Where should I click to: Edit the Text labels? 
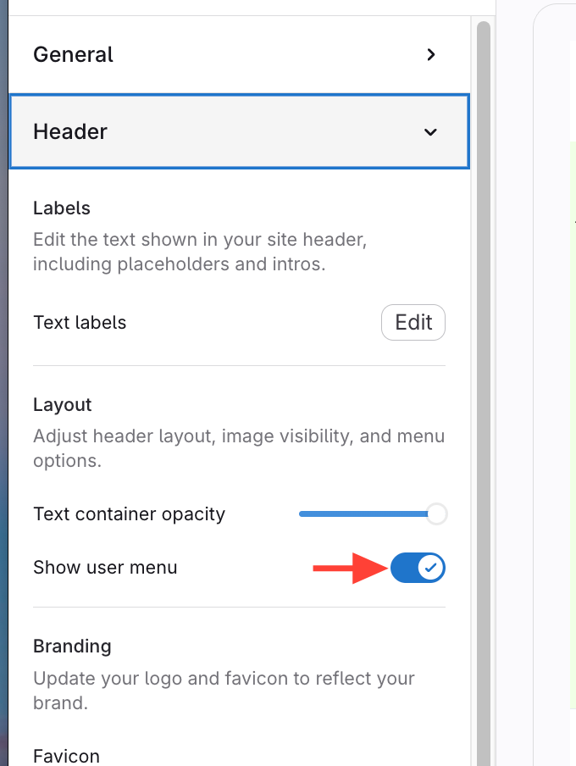413,323
